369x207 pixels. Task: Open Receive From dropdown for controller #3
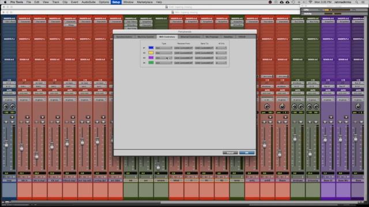183,57
